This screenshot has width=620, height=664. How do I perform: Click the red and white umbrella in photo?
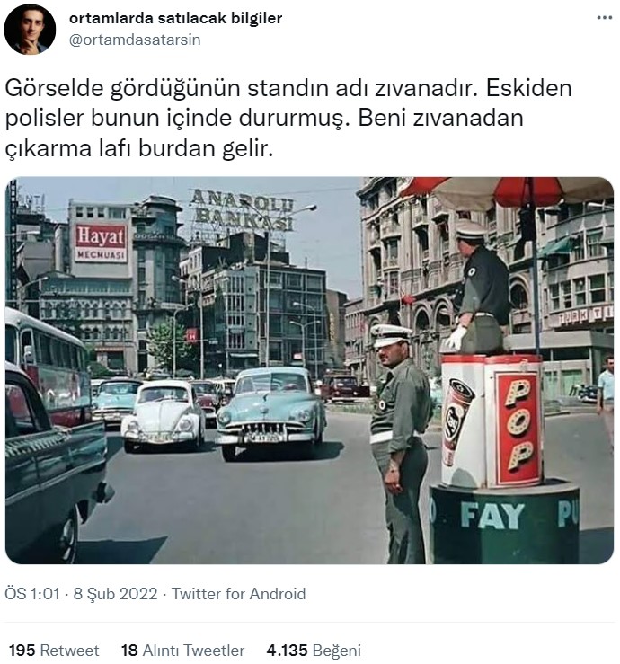click(507, 192)
